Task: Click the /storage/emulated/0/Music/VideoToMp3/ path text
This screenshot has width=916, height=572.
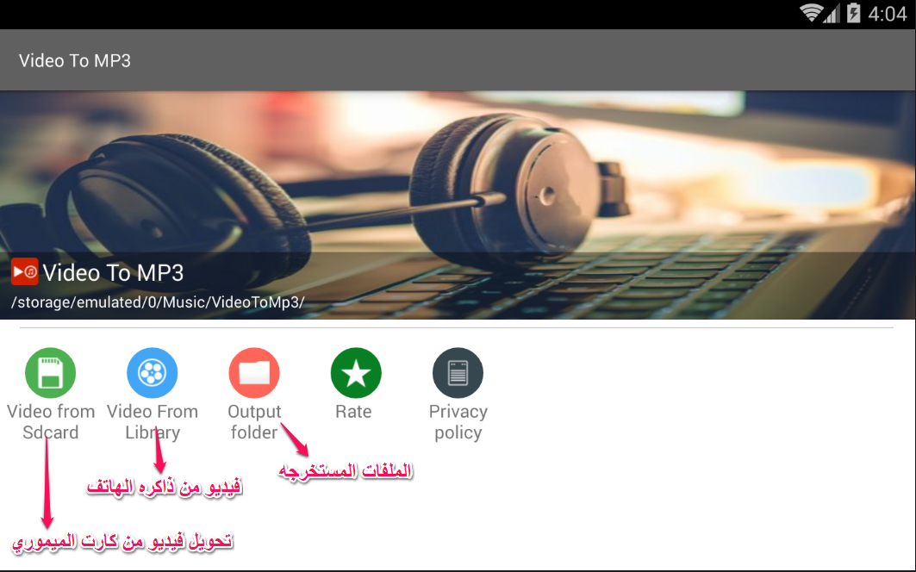Action: tap(158, 302)
